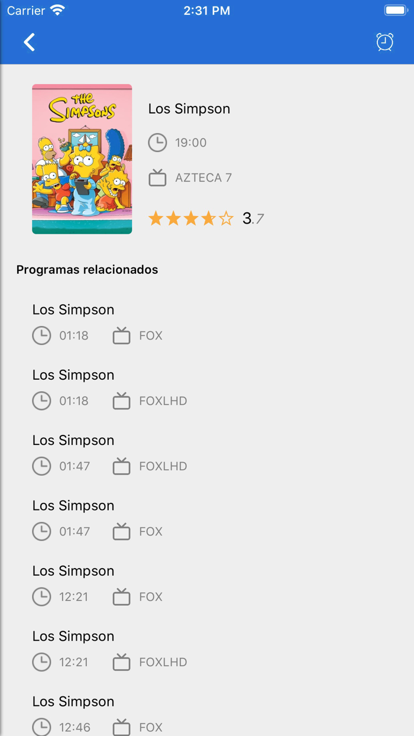Set a reminder using the alarm clock icon

click(x=385, y=42)
